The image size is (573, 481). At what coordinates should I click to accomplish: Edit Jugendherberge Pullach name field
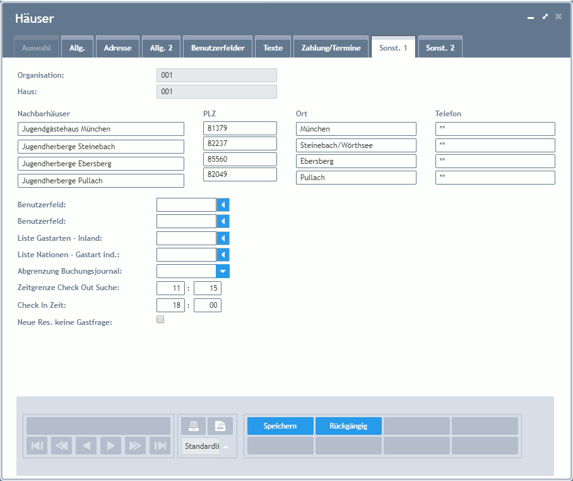click(x=101, y=181)
